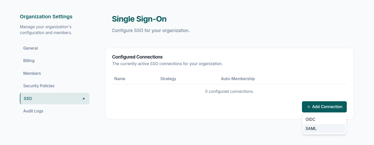This screenshot has width=374, height=145.
Task: Click the dot indicator on SSO item
Action: click(x=84, y=99)
